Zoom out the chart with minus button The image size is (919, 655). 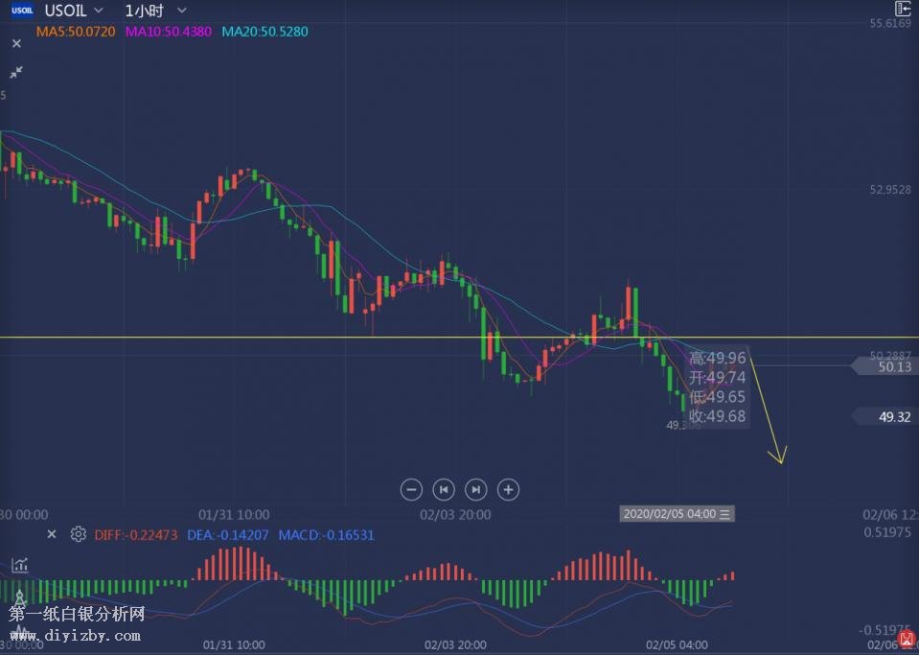(411, 489)
